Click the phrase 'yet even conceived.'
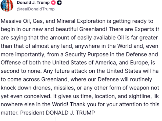The height and width of the screenshot is (121, 162). (26, 96)
